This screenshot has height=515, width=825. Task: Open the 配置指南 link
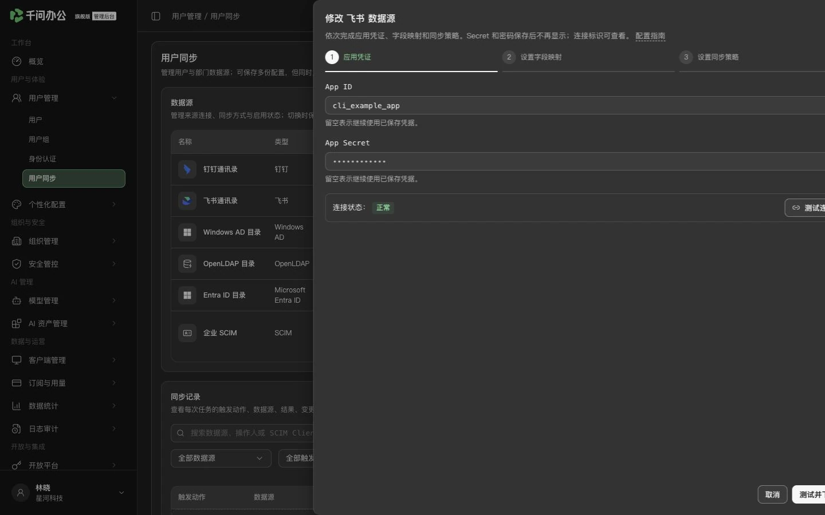(650, 36)
